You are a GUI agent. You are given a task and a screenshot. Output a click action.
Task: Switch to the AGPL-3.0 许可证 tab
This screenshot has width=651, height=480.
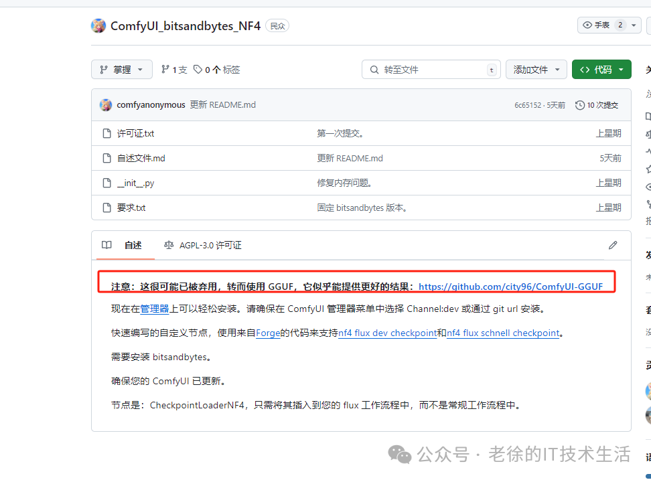(203, 245)
